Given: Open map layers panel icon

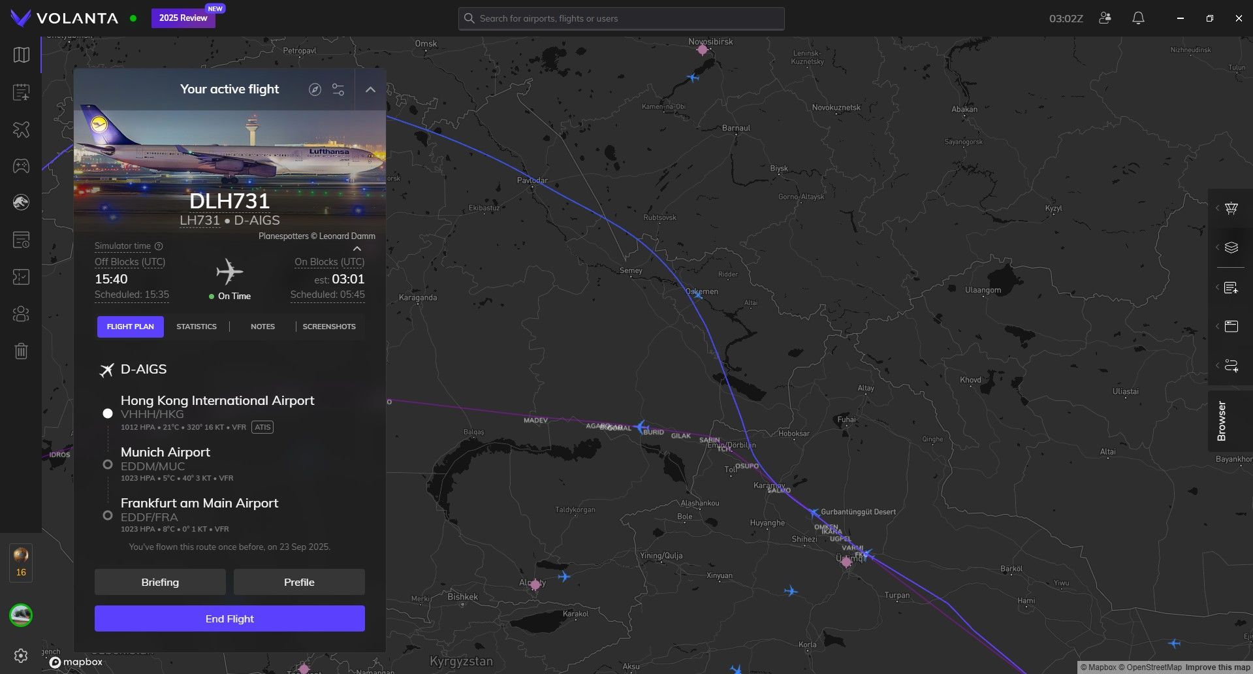Looking at the screenshot, I should coord(1231,248).
